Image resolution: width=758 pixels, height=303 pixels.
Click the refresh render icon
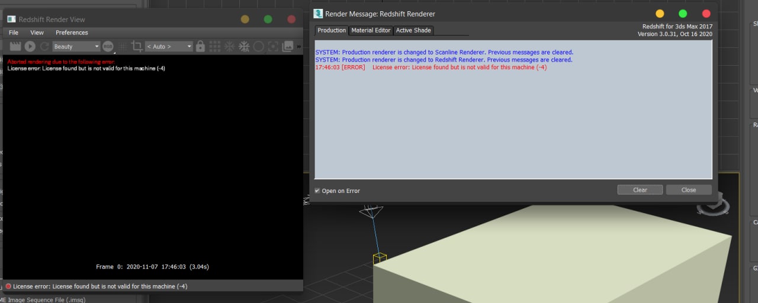pyautogui.click(x=44, y=46)
